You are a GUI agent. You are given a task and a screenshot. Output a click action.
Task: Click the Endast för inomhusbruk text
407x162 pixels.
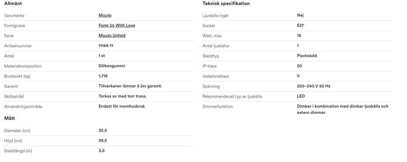pos(122,106)
